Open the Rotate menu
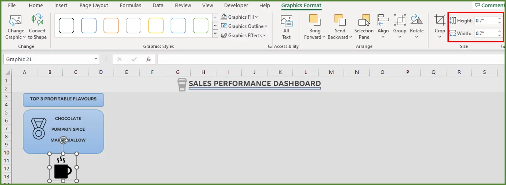This screenshot has height=185, width=506. pos(417,27)
